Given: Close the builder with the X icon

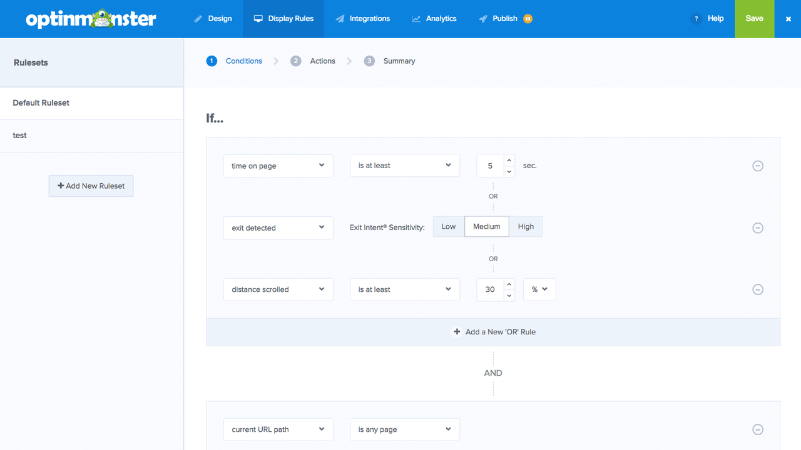Looking at the screenshot, I should pos(788,19).
